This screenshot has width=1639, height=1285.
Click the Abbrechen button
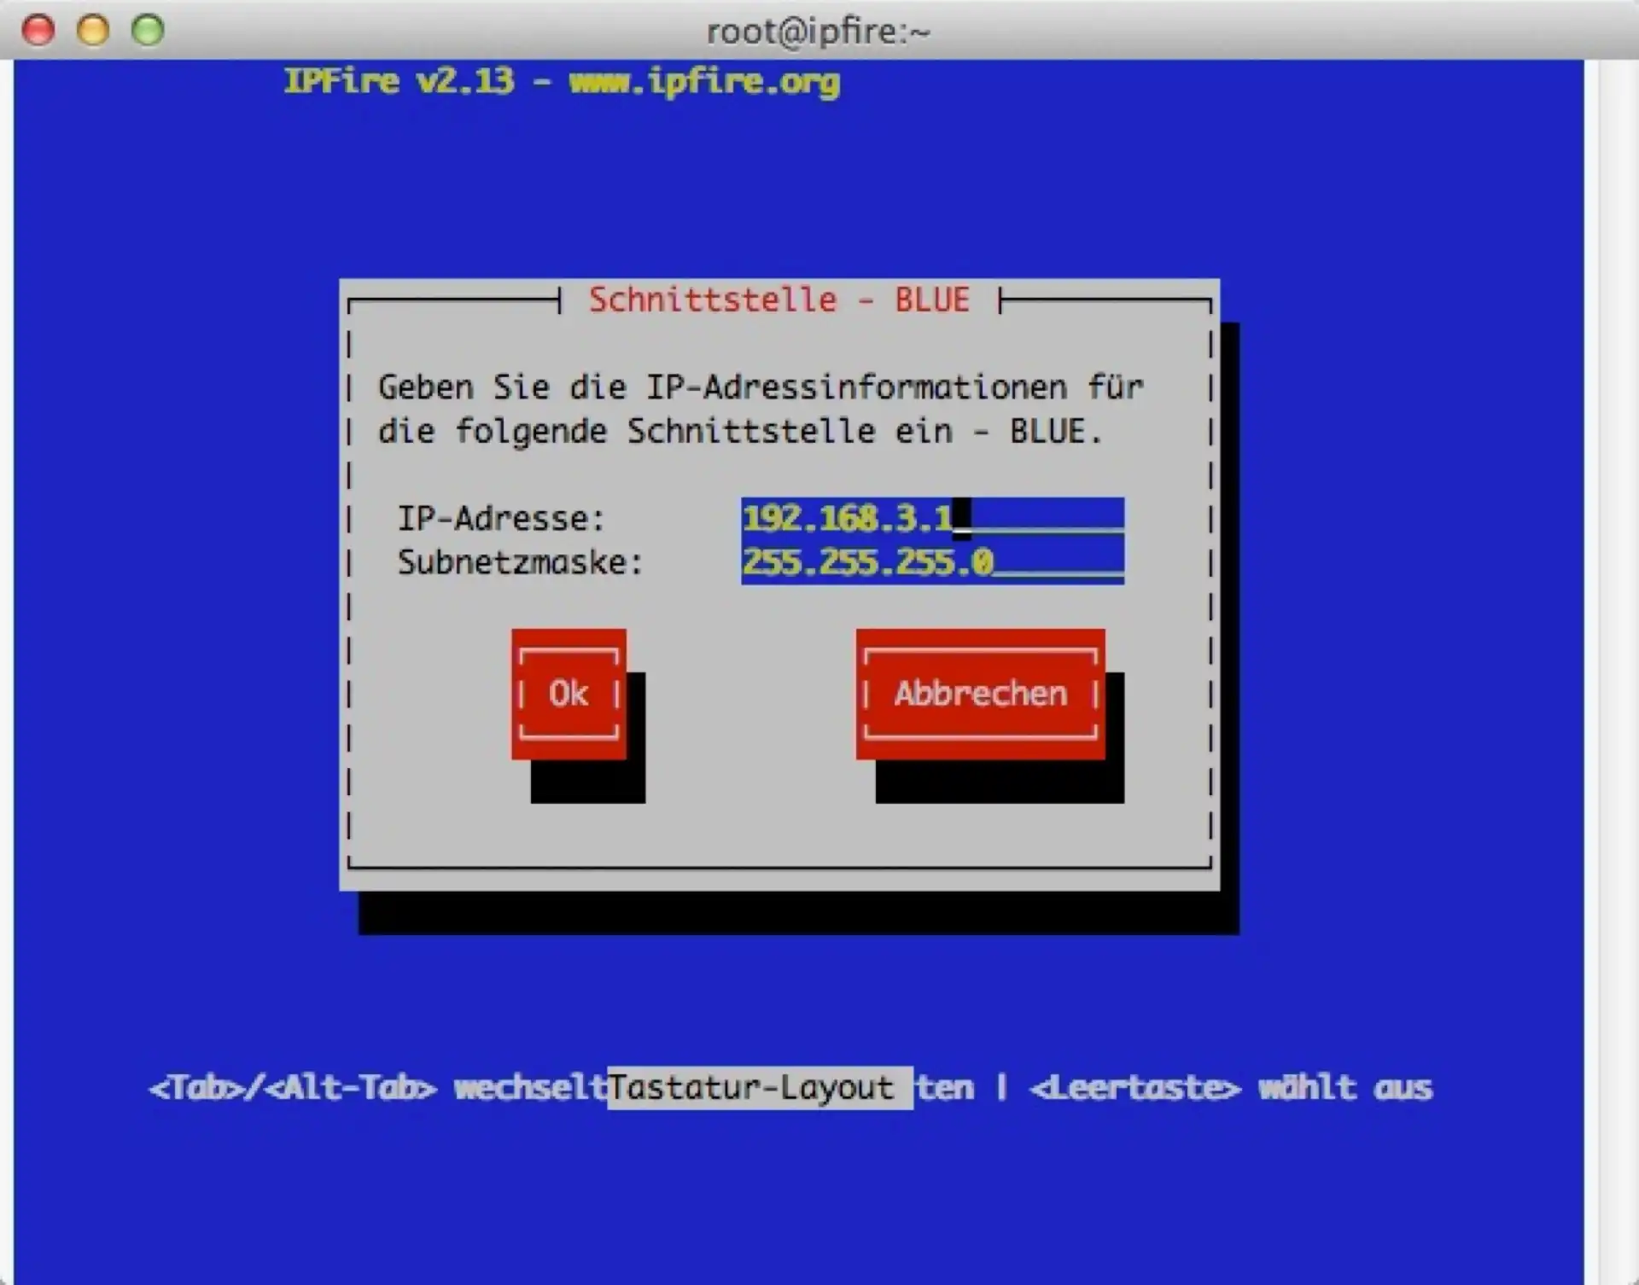tap(980, 693)
